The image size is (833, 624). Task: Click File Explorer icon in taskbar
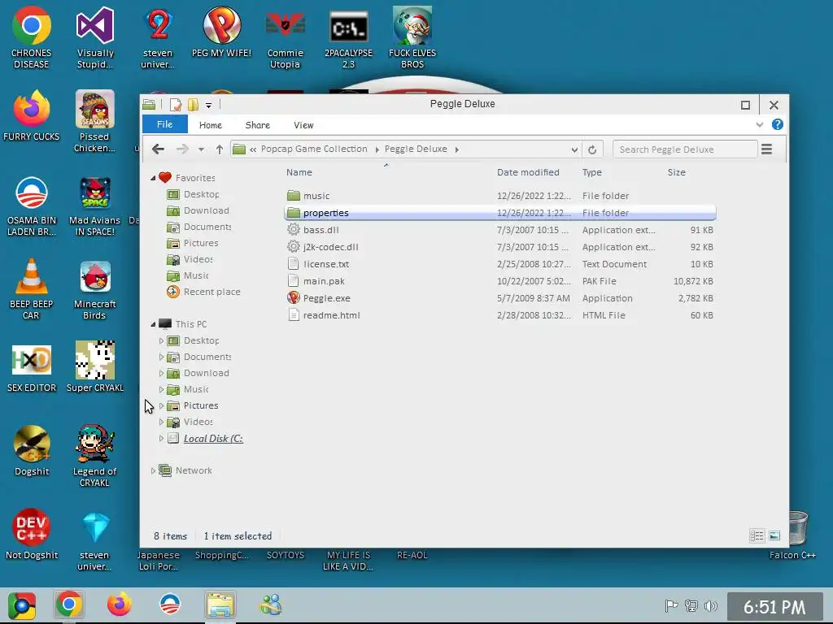[220, 604]
